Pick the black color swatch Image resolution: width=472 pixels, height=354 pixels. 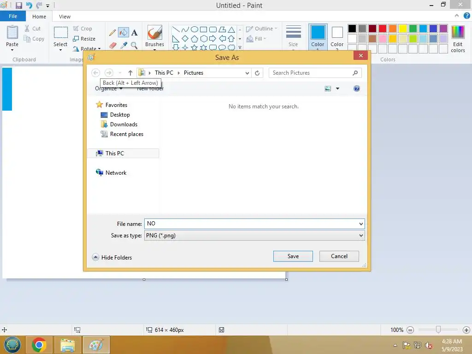tap(352, 29)
